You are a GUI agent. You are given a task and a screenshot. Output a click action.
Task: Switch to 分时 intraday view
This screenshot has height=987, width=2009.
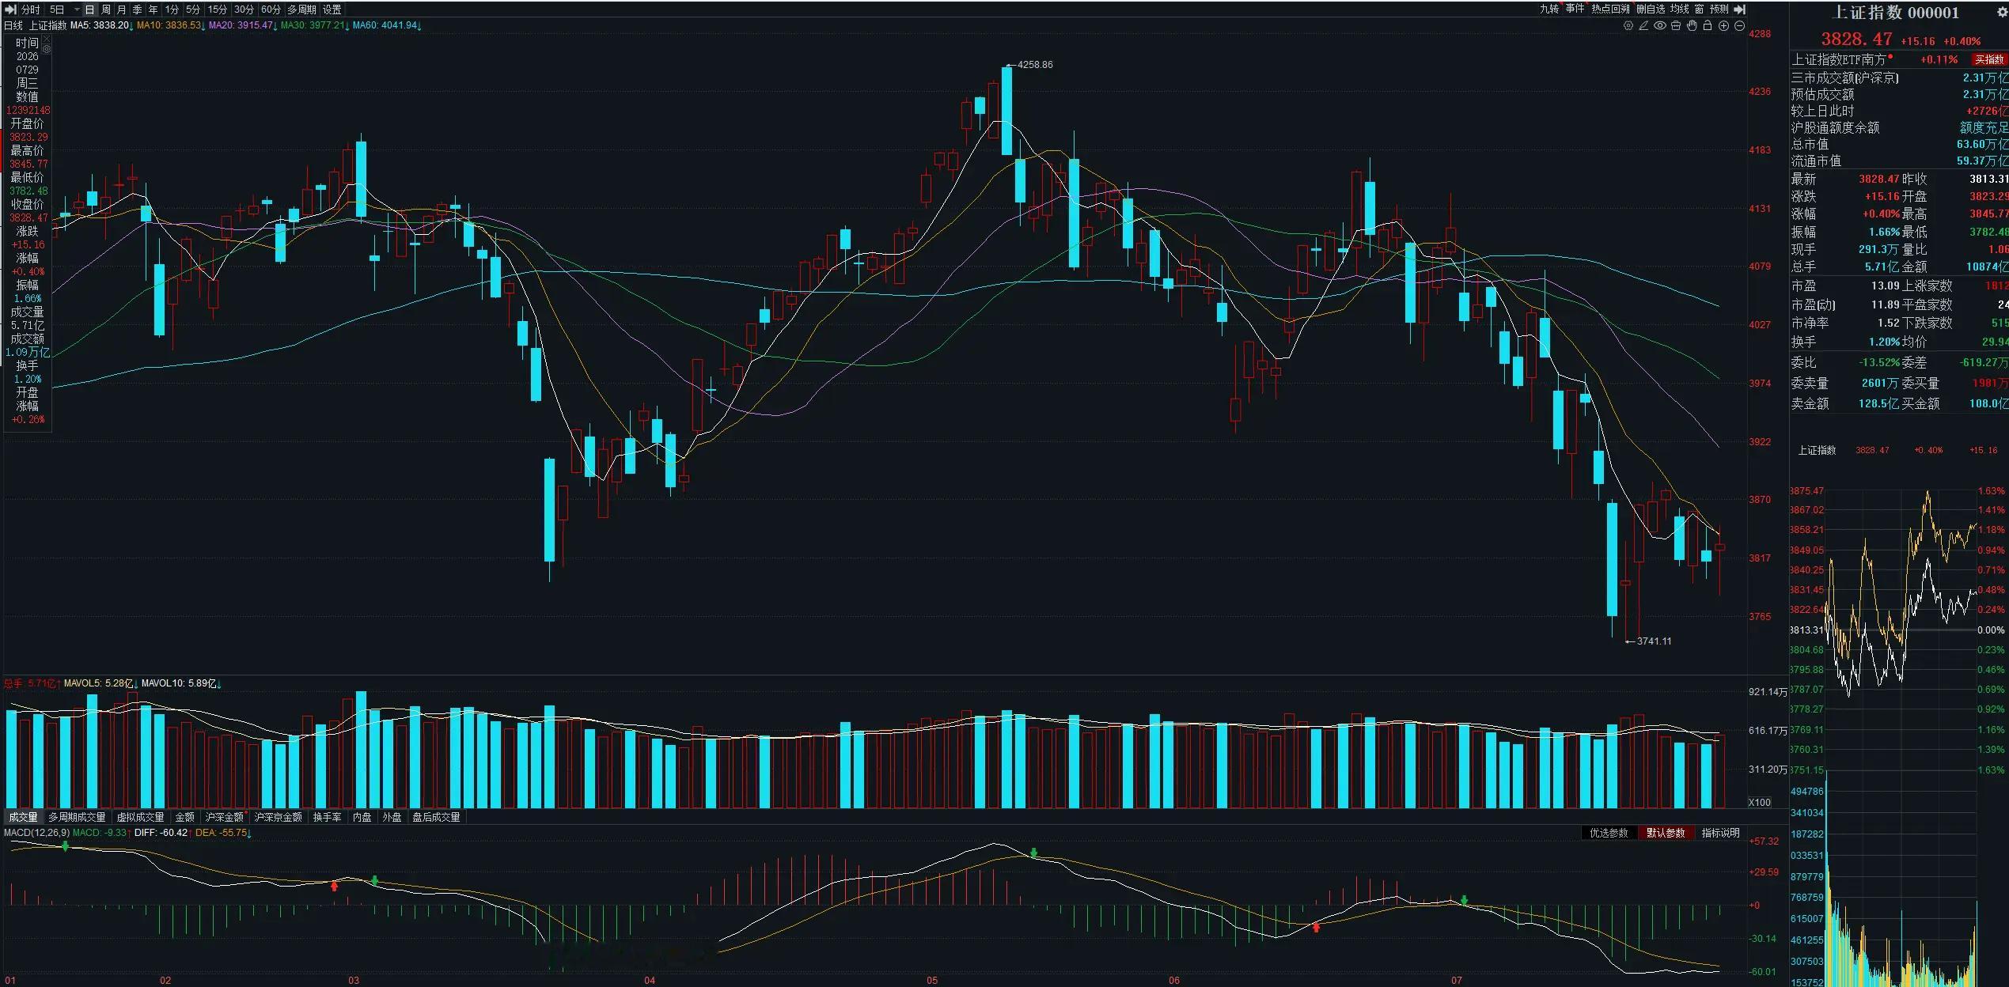coord(30,9)
